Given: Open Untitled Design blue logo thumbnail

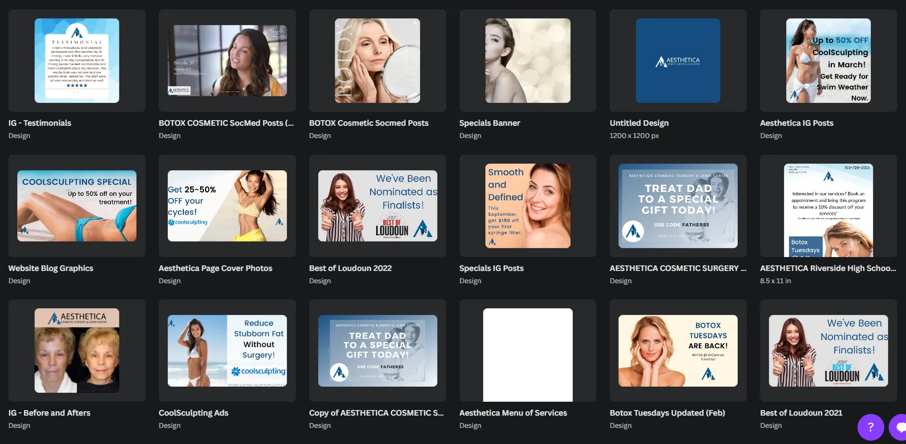Looking at the screenshot, I should point(678,61).
